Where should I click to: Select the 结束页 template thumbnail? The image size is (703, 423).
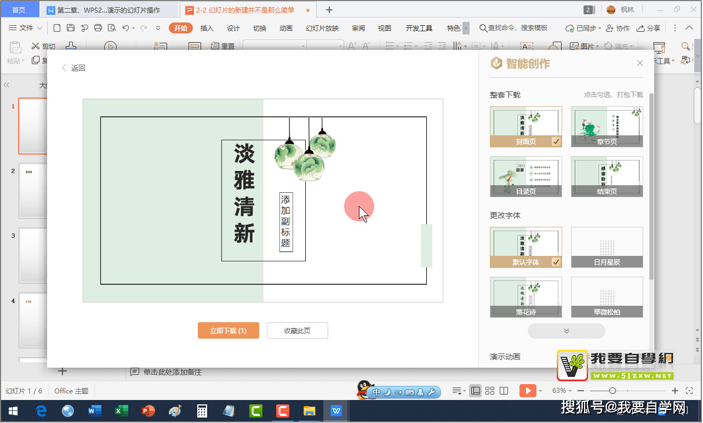coord(607,176)
